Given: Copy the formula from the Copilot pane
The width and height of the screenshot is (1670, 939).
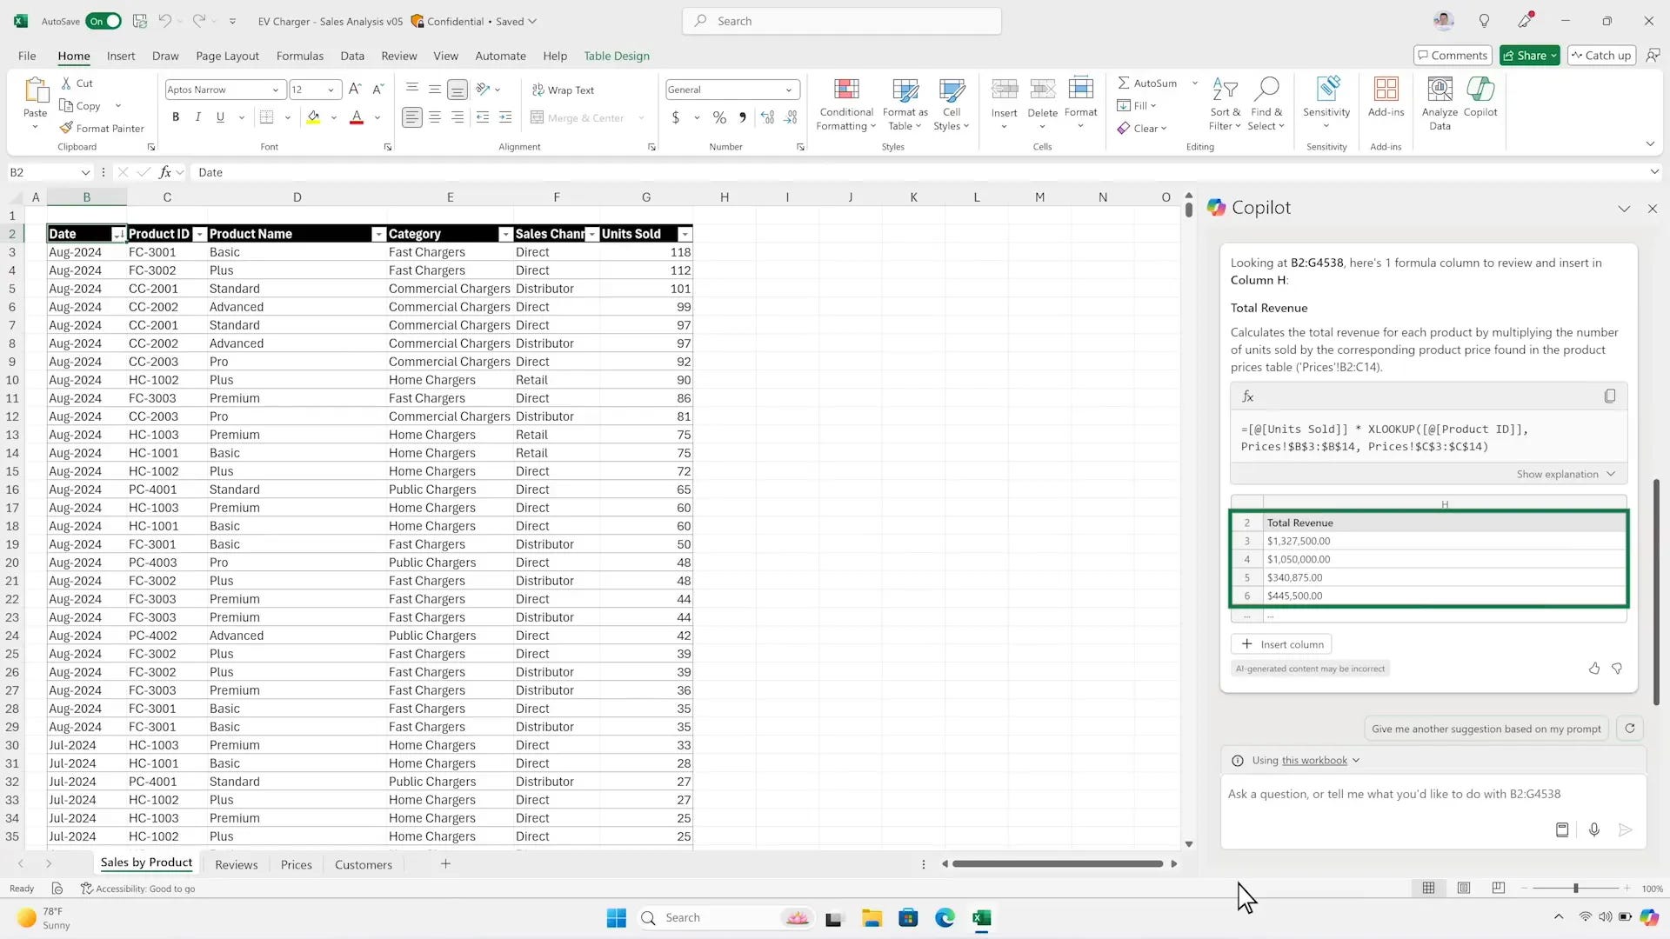Looking at the screenshot, I should tap(1609, 396).
